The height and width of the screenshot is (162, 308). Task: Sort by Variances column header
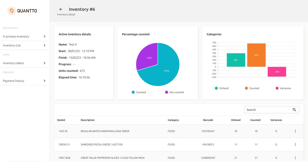point(276,120)
